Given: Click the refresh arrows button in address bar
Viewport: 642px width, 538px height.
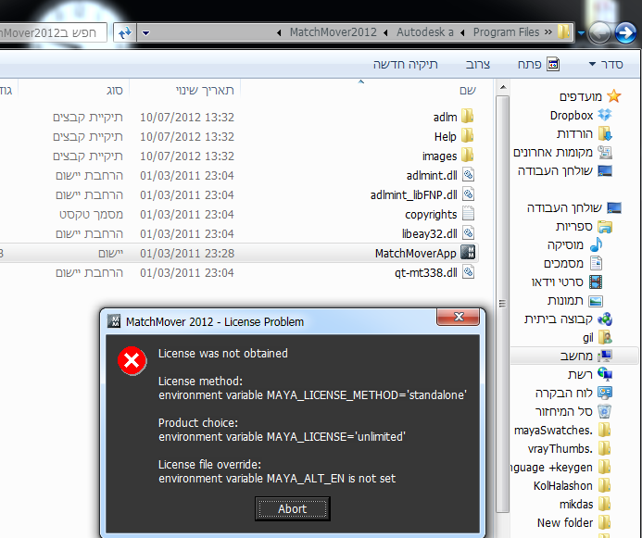Looking at the screenshot, I should 125,32.
